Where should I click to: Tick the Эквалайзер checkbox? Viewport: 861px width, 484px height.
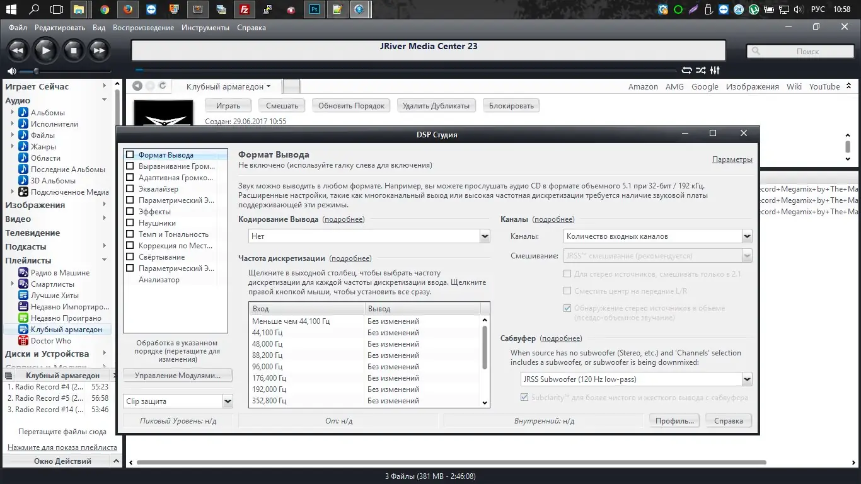[130, 188]
